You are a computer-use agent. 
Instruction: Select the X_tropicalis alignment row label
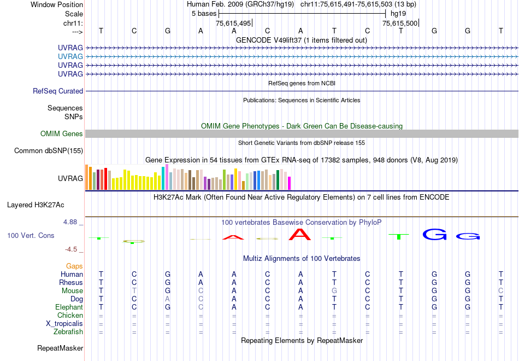click(x=64, y=324)
